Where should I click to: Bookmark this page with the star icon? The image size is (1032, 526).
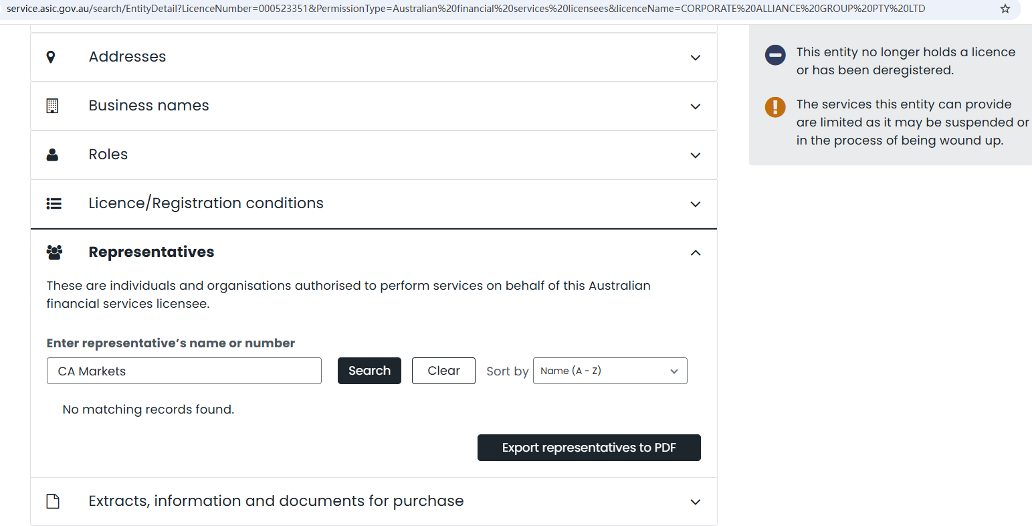pyautogui.click(x=1005, y=9)
